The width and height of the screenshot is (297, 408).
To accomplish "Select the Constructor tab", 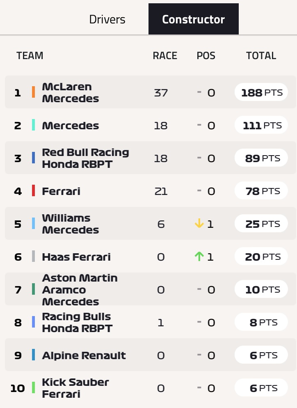I will (x=194, y=19).
